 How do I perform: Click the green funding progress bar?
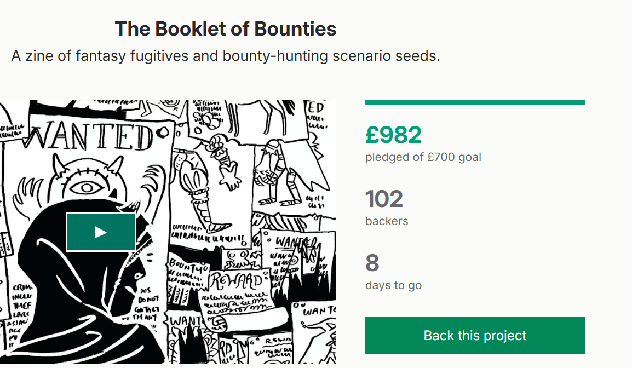click(475, 102)
